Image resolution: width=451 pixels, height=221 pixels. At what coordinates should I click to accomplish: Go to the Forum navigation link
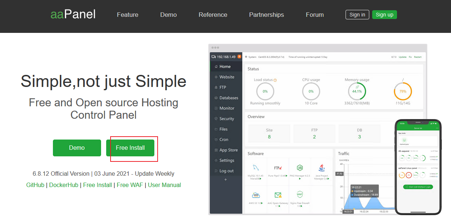point(315,15)
